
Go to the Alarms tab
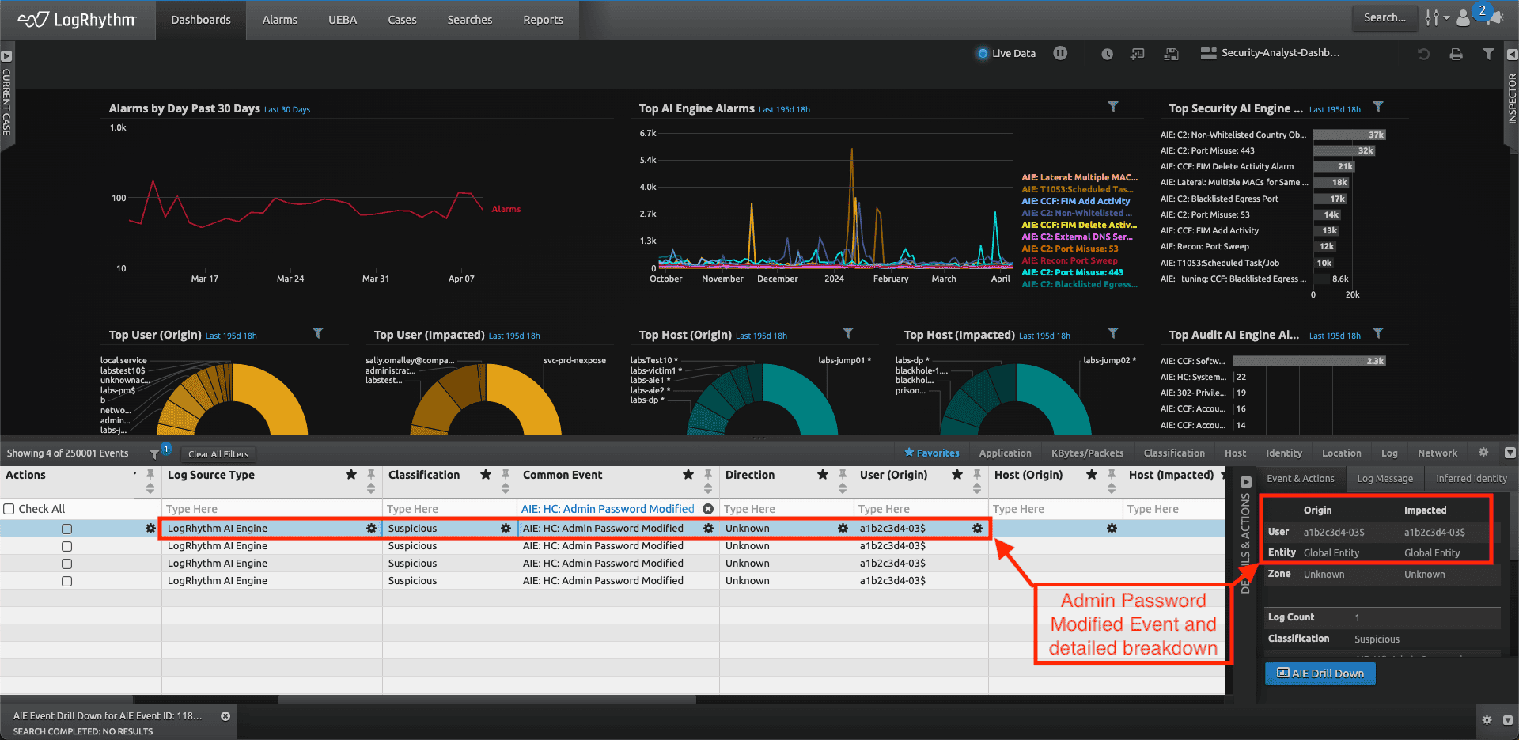pos(280,20)
